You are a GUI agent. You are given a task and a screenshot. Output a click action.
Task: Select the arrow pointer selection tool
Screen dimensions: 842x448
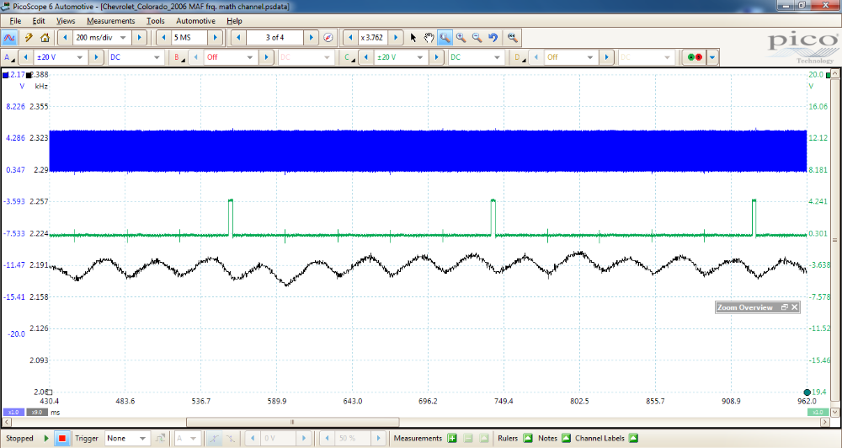point(413,38)
